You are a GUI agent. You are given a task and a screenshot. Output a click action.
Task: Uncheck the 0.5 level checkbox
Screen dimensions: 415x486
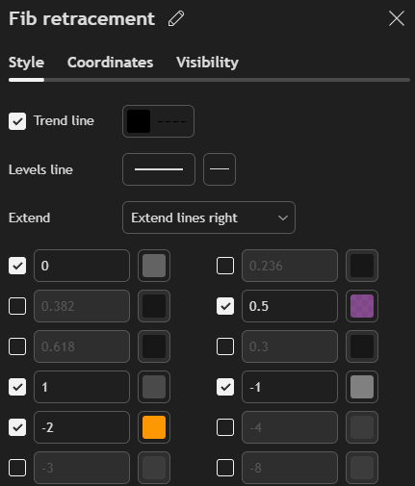point(225,306)
